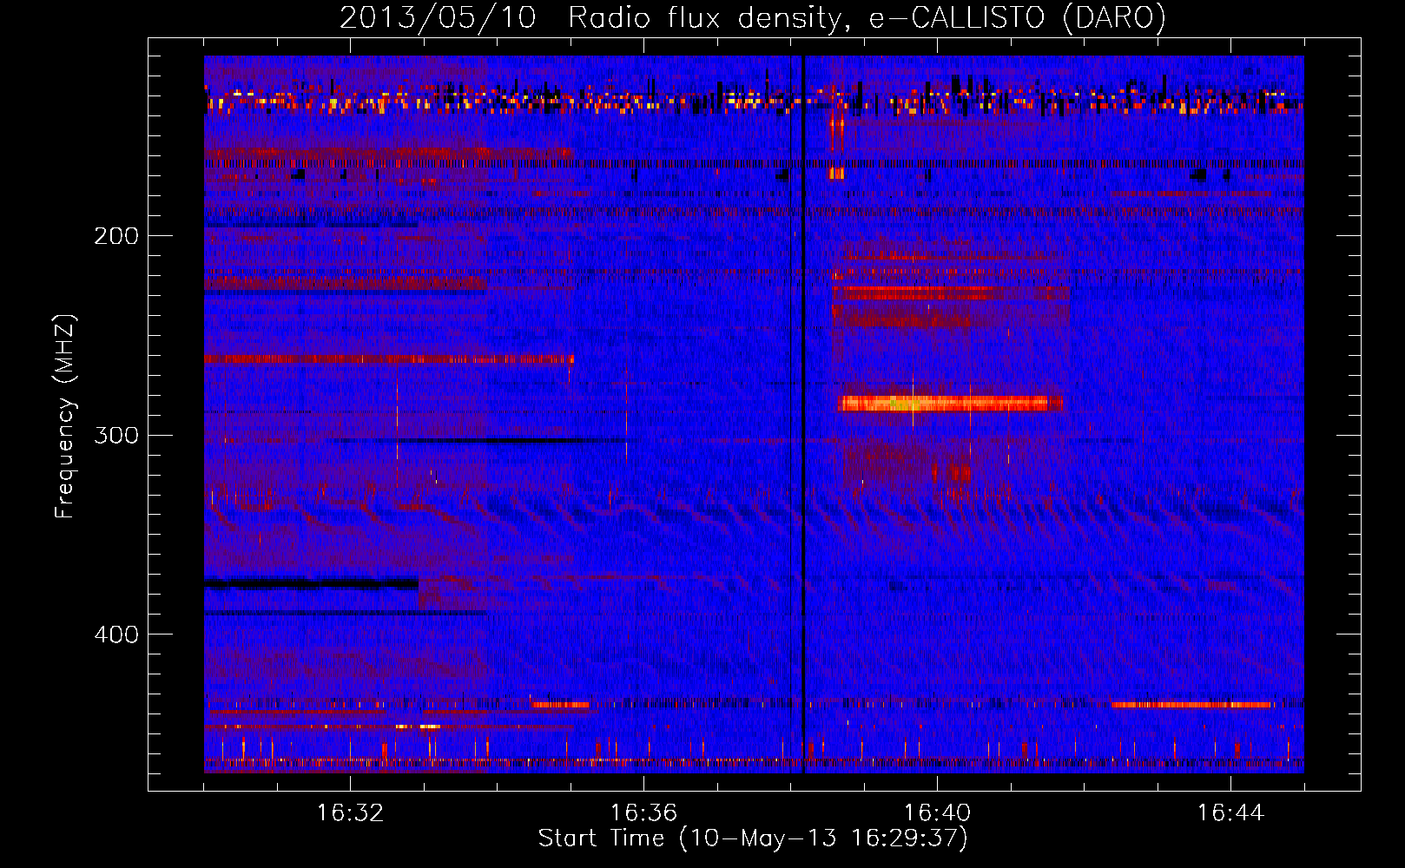Click the '400' frequency tick label
The width and height of the screenshot is (1405, 868).
point(116,635)
